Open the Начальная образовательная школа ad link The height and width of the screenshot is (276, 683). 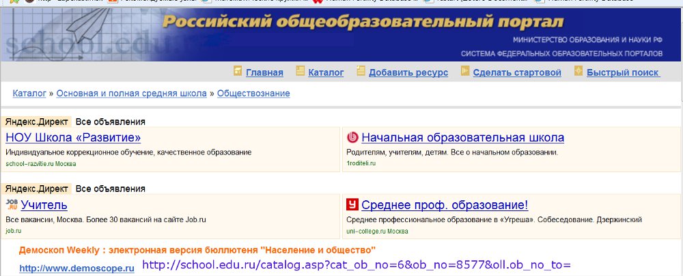(x=462, y=137)
